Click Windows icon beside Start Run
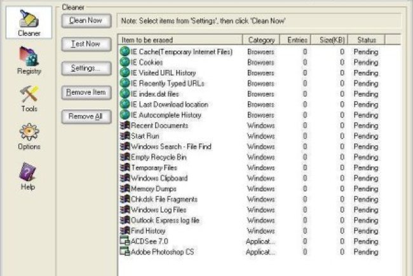Image resolution: width=413 pixels, height=276 pixels. click(125, 135)
